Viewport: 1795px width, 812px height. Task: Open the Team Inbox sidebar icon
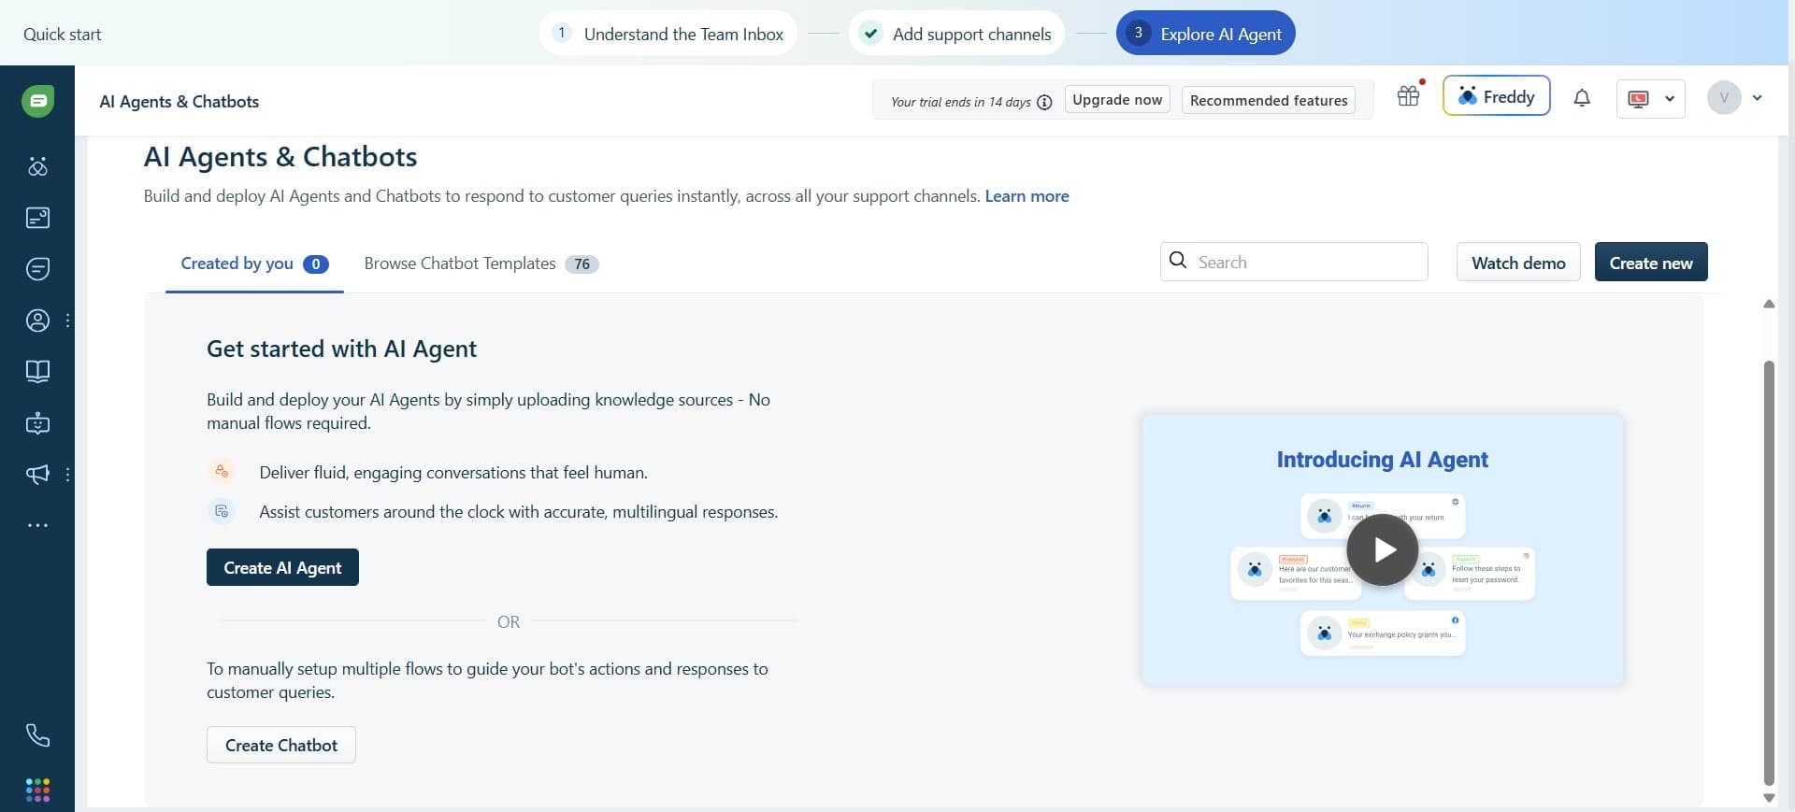point(37,218)
